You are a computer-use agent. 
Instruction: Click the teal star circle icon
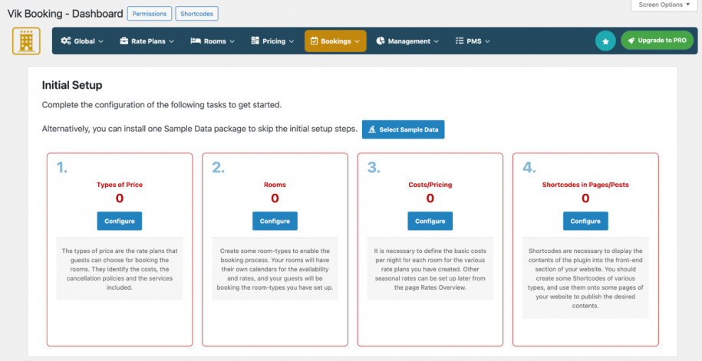click(606, 41)
